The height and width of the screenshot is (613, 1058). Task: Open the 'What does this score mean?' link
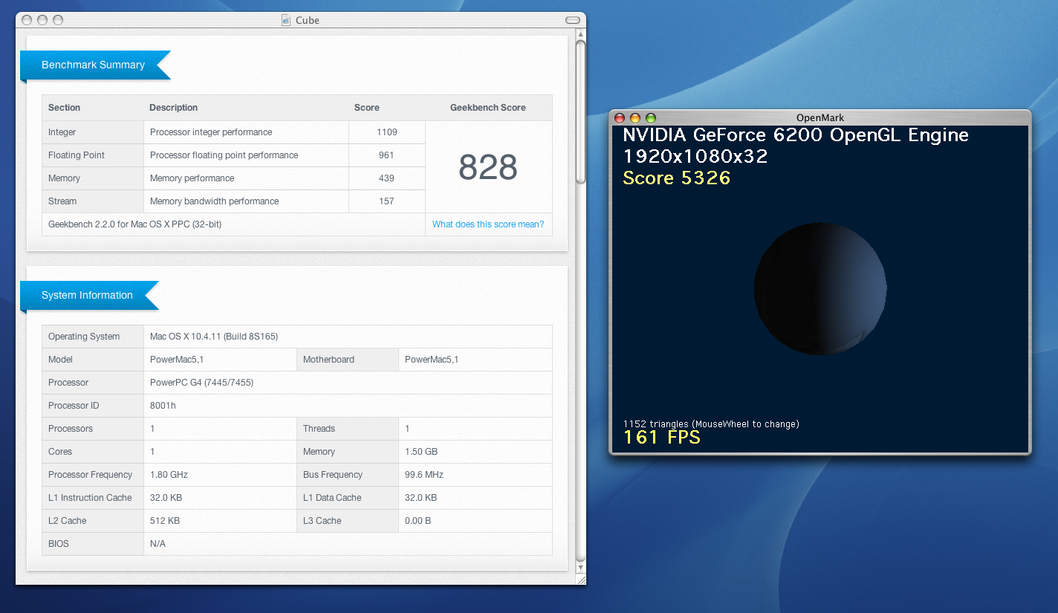tap(488, 224)
